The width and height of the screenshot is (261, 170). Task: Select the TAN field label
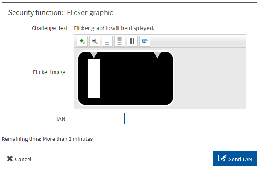tap(60, 119)
